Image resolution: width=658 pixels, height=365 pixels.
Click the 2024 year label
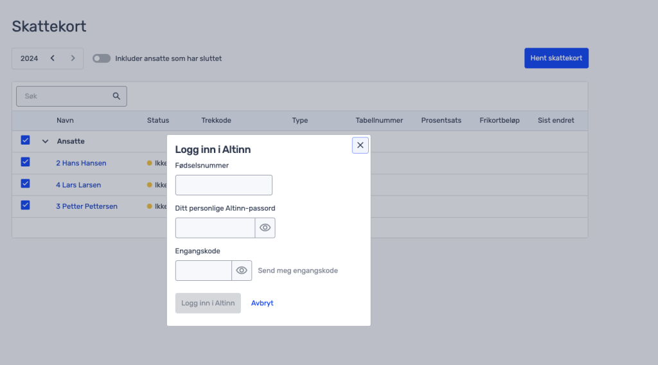click(29, 58)
